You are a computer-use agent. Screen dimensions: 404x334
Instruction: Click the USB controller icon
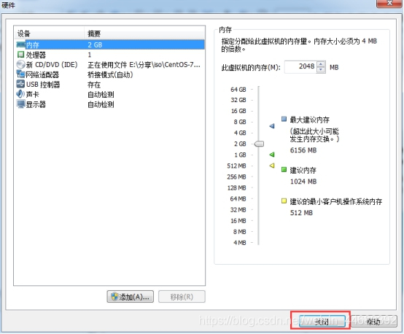click(x=20, y=85)
